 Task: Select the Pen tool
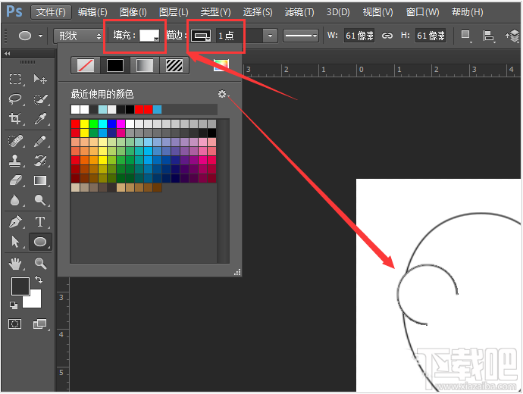pos(15,222)
